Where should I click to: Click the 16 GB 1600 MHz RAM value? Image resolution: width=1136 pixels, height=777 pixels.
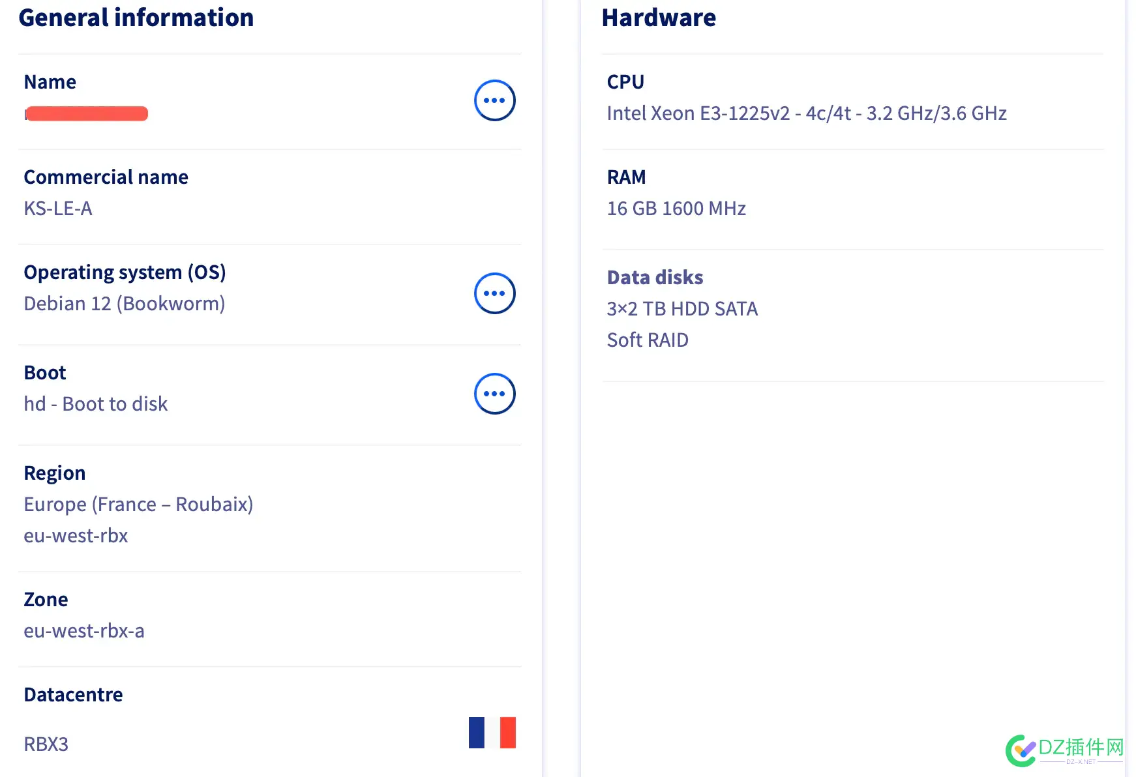click(676, 209)
